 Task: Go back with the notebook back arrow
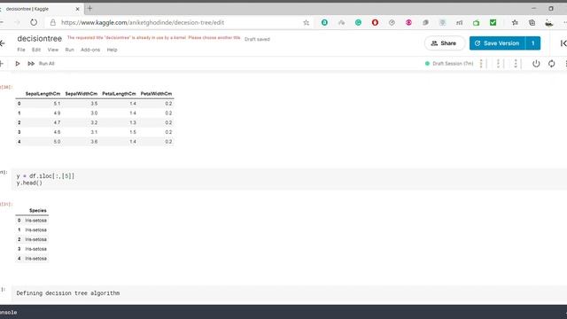pos(2,43)
